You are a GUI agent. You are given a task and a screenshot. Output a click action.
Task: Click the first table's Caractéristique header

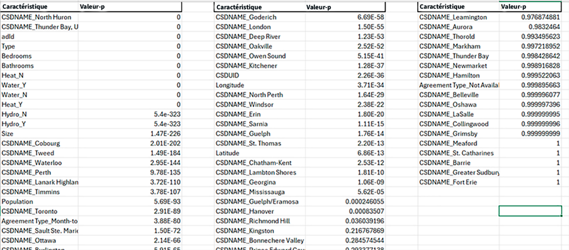click(x=25, y=7)
